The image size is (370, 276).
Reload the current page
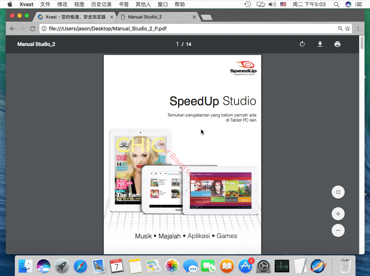[x=33, y=29]
